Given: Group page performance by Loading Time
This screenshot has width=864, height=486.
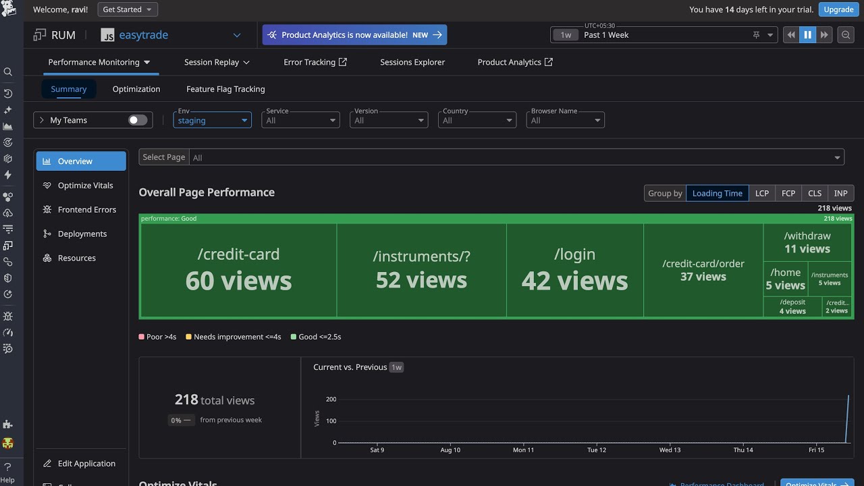Looking at the screenshot, I should coord(717,193).
